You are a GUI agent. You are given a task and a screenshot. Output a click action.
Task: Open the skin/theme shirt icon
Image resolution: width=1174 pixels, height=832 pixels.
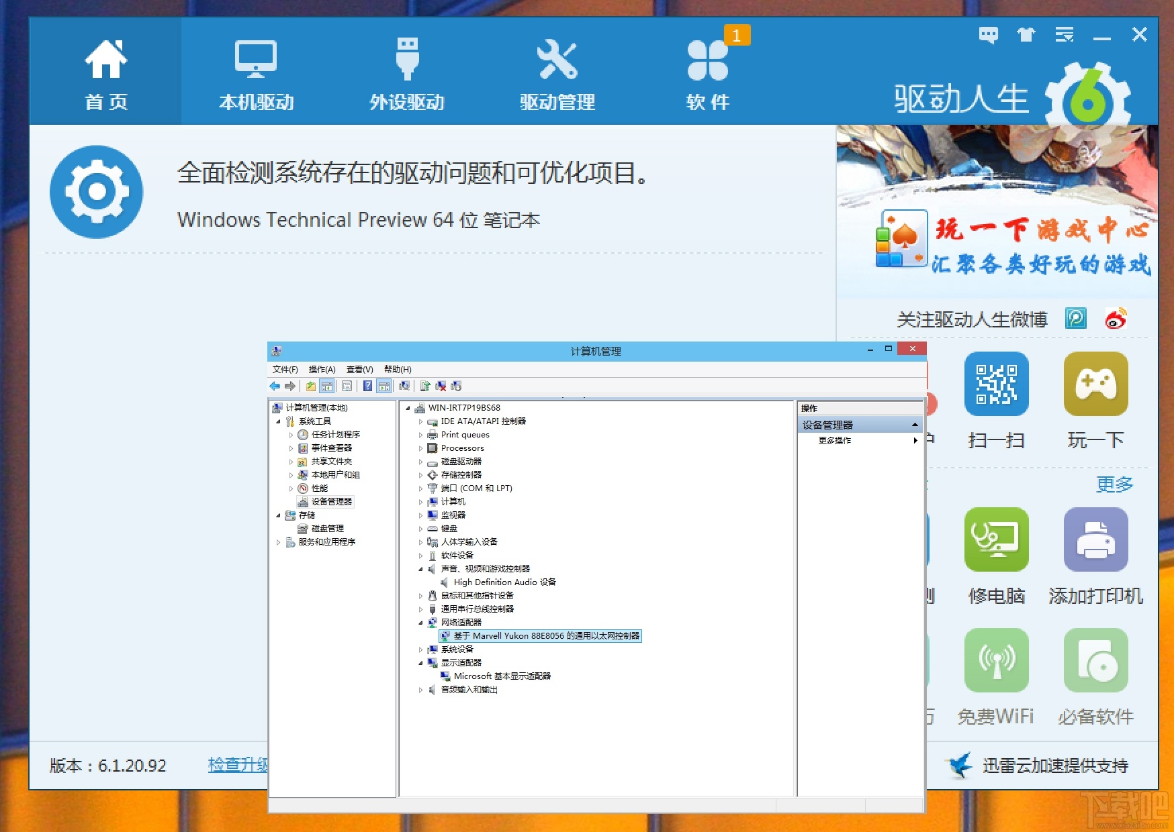point(1026,35)
